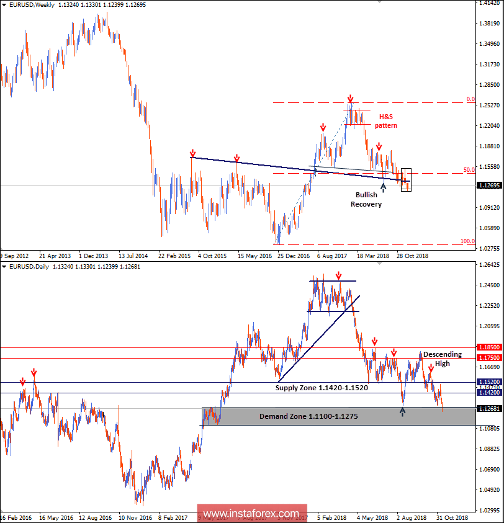Click the 15 May 2016 date on weekly axis
504x523 pixels.
[x=254, y=256]
